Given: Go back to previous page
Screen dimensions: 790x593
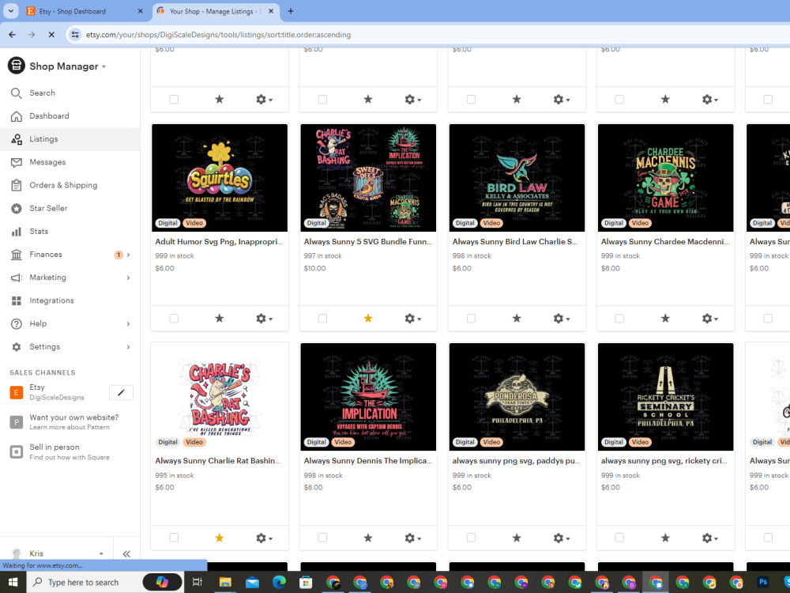Looking at the screenshot, I should [12, 35].
